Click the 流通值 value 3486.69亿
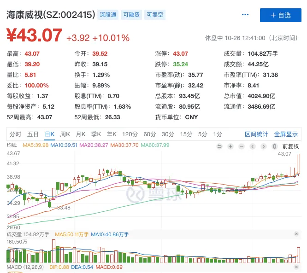The image size is (307, 273). (261, 107)
